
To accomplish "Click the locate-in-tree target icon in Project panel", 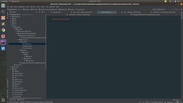I will tap(37, 12).
